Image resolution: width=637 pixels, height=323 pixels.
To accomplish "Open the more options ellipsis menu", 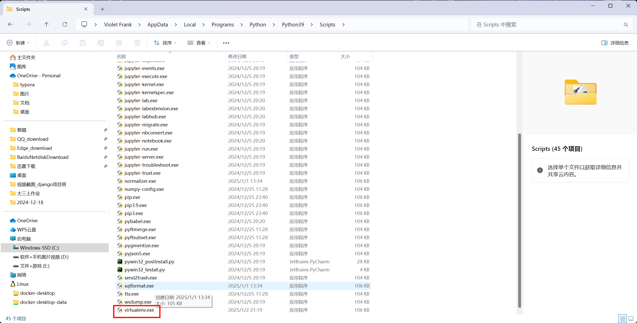I will (x=226, y=43).
